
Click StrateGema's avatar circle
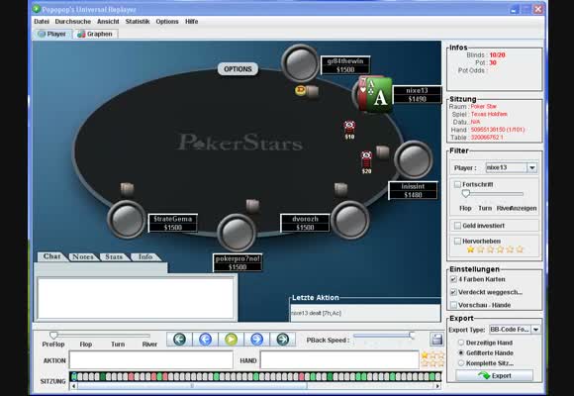[x=127, y=220]
